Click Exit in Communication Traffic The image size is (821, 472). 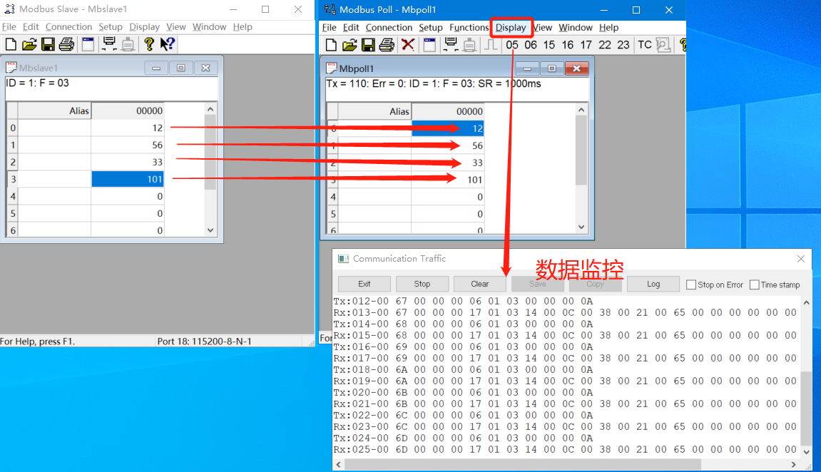pos(364,284)
